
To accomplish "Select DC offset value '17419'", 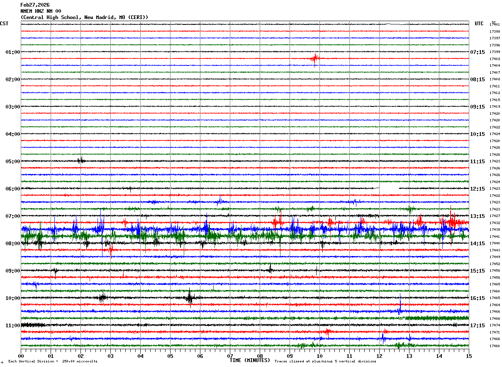I will (495, 107).
